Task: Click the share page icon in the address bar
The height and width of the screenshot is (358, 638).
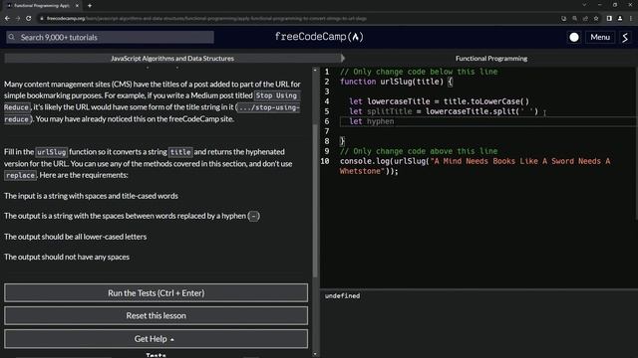Action: (585, 18)
